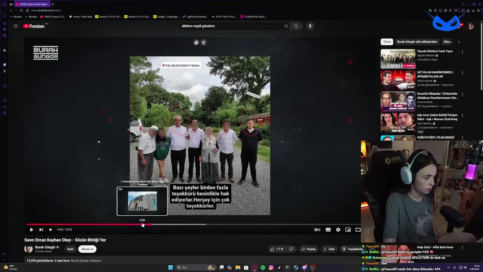Dislike the video
This screenshot has height=272, width=483.
pyautogui.click(x=291, y=249)
